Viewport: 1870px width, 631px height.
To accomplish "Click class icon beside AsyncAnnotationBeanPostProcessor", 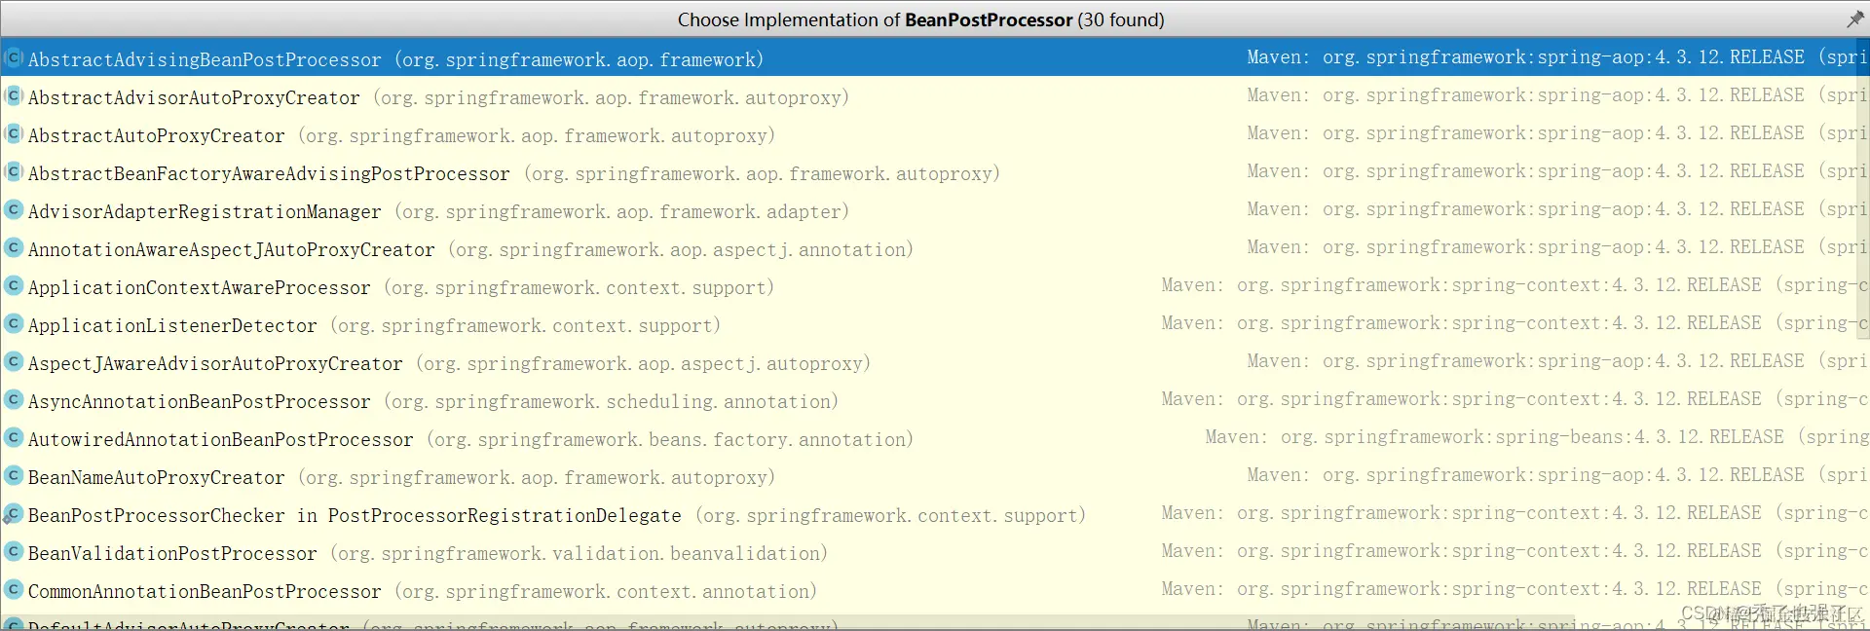I will tap(14, 400).
